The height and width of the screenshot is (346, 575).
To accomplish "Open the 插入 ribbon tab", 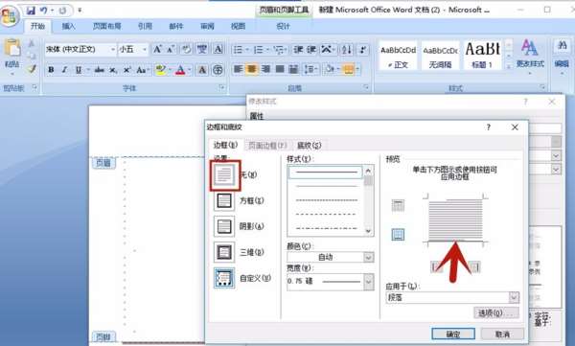I will pyautogui.click(x=68, y=26).
